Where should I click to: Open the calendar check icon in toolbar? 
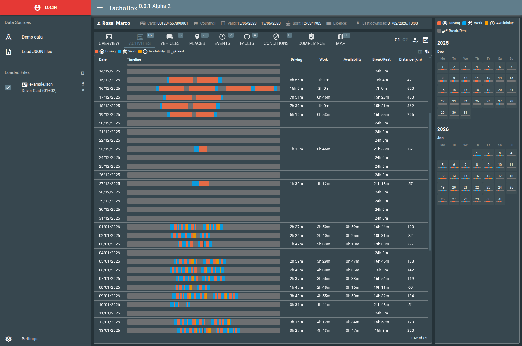[x=425, y=40]
